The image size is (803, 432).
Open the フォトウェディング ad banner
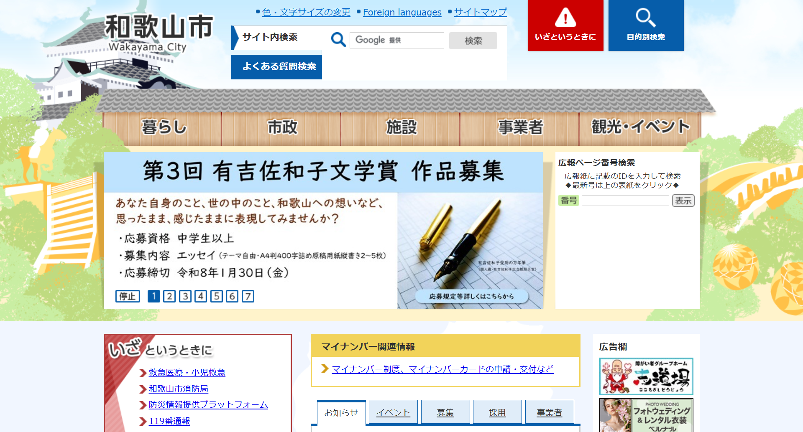[x=646, y=415]
